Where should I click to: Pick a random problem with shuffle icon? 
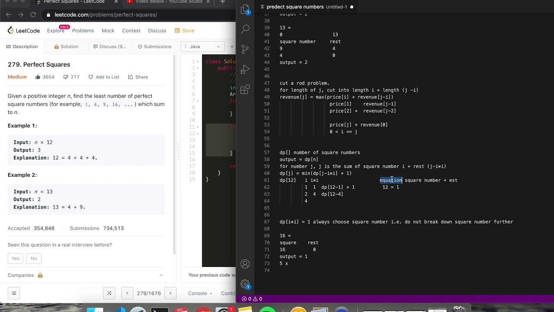click(x=109, y=293)
